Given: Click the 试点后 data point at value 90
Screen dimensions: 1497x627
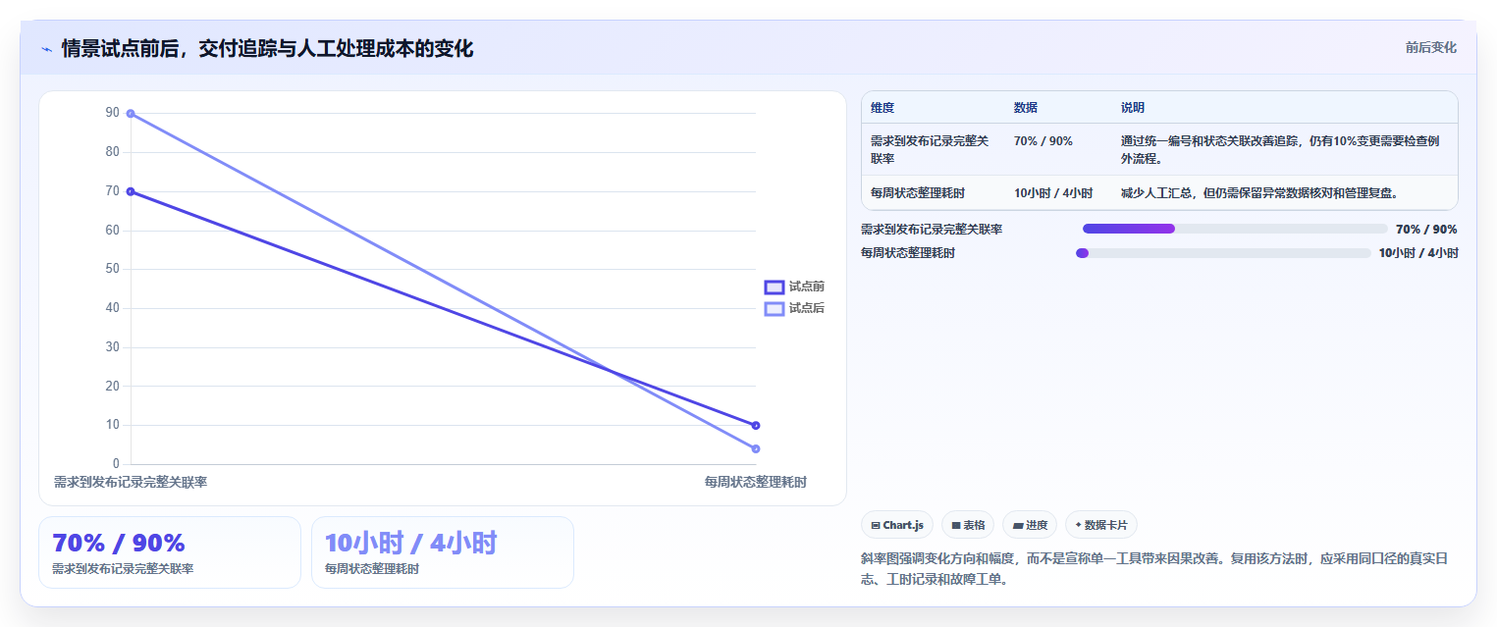Looking at the screenshot, I should click(131, 114).
